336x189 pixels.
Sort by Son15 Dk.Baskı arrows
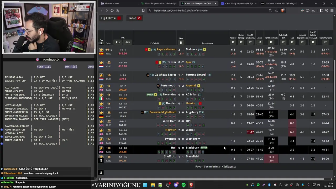(250, 42)
